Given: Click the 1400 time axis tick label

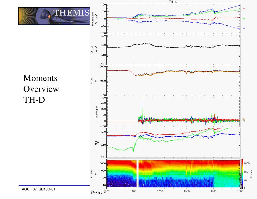Looking at the screenshot, I should click(213, 191).
